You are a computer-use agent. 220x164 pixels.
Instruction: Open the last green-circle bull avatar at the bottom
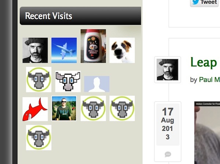[x=38, y=138]
